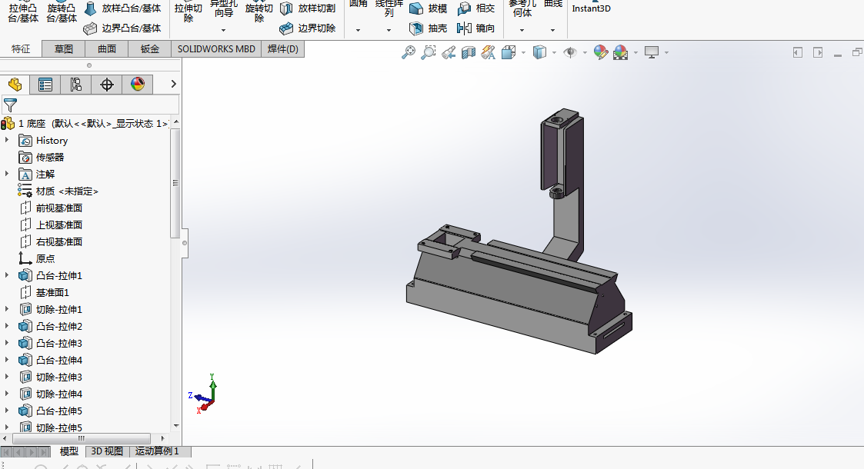
Task: Open the ConfigurationManager panel tab
Action: click(75, 85)
